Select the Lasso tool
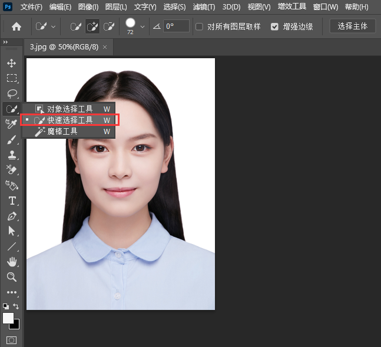This screenshot has width=381, height=347. coord(11,94)
